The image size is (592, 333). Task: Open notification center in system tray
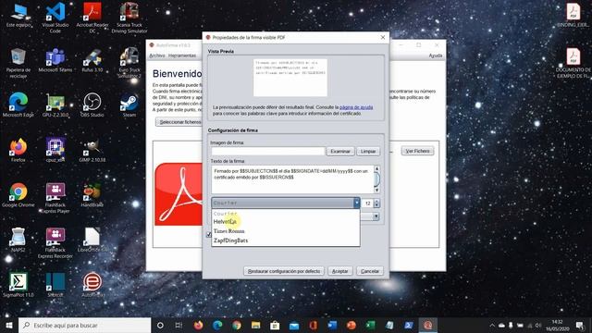tap(580, 325)
